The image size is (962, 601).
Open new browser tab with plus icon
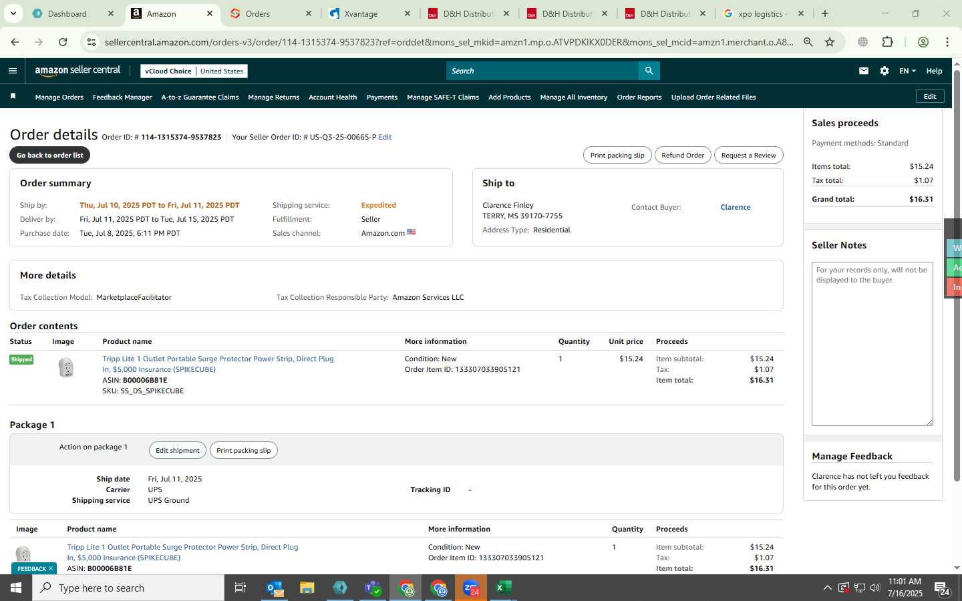pos(825,13)
